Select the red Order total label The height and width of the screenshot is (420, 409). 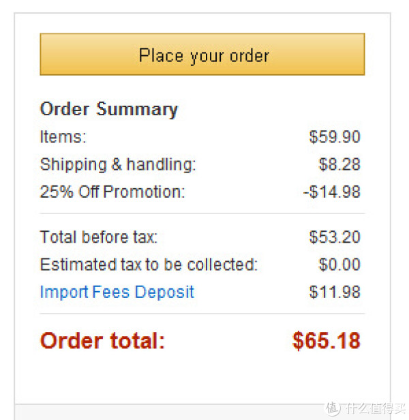click(102, 341)
